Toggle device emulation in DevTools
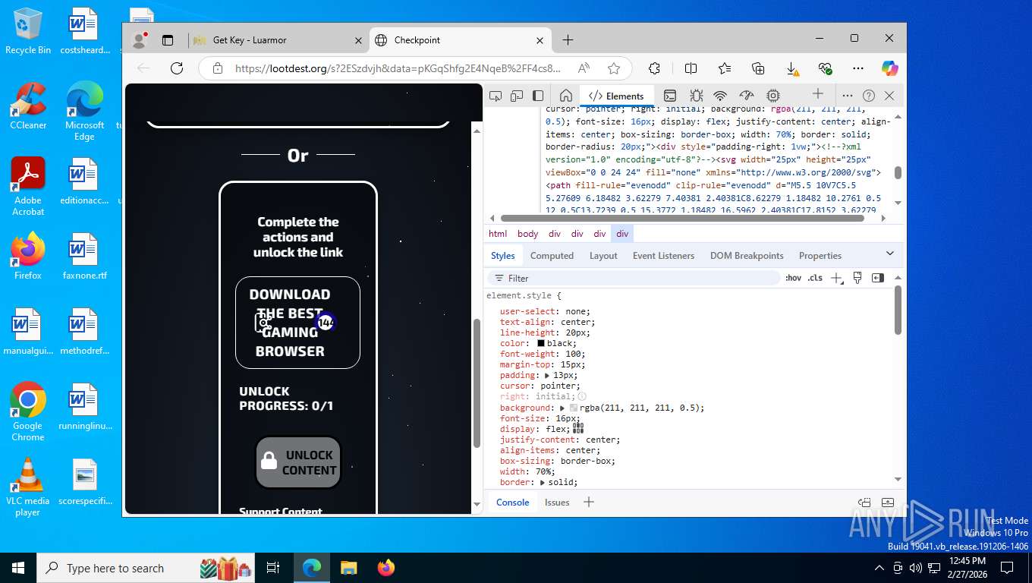Viewport: 1032px width, 583px height. click(517, 96)
